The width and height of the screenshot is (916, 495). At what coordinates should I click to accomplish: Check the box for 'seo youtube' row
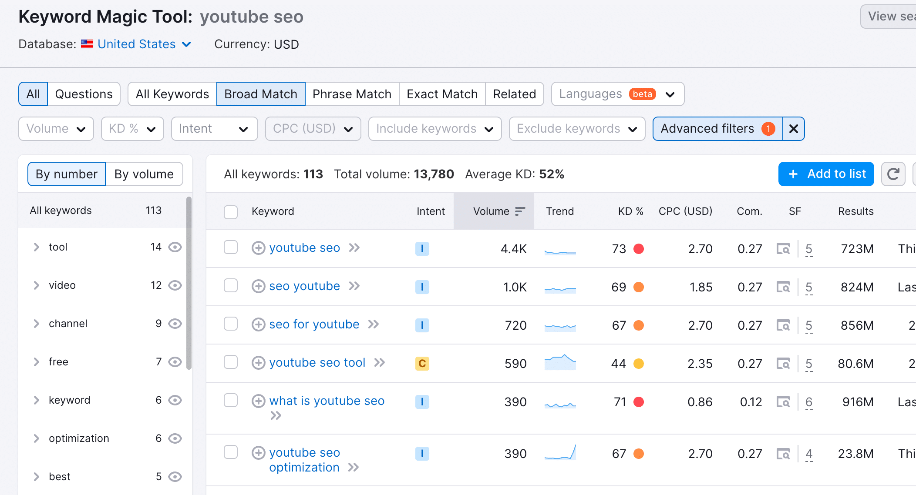point(231,286)
